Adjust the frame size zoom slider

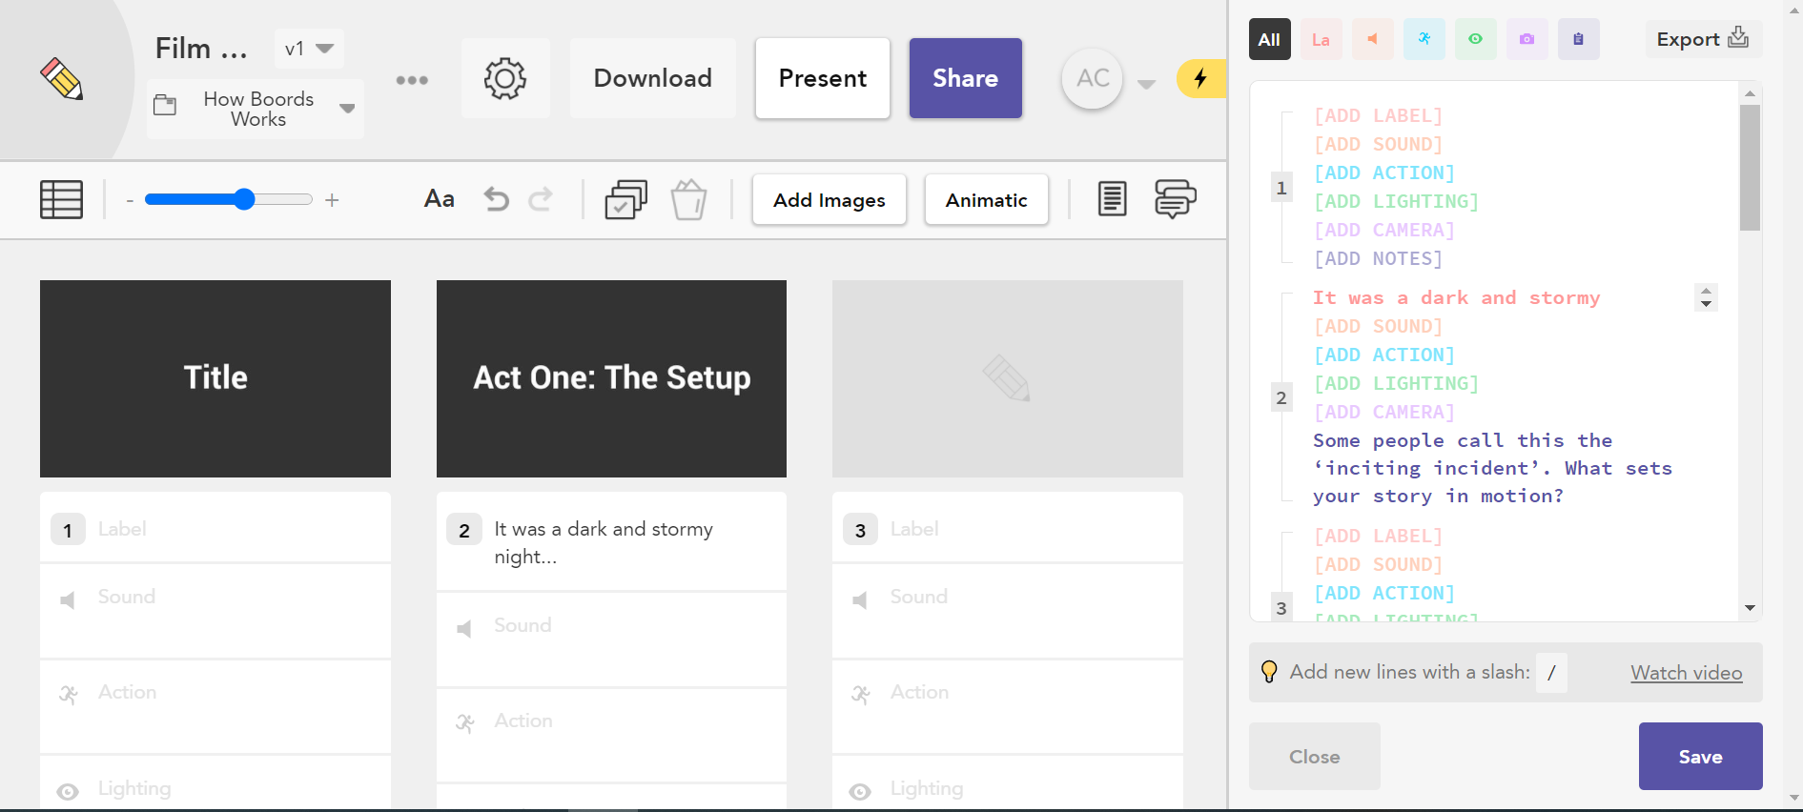229,199
